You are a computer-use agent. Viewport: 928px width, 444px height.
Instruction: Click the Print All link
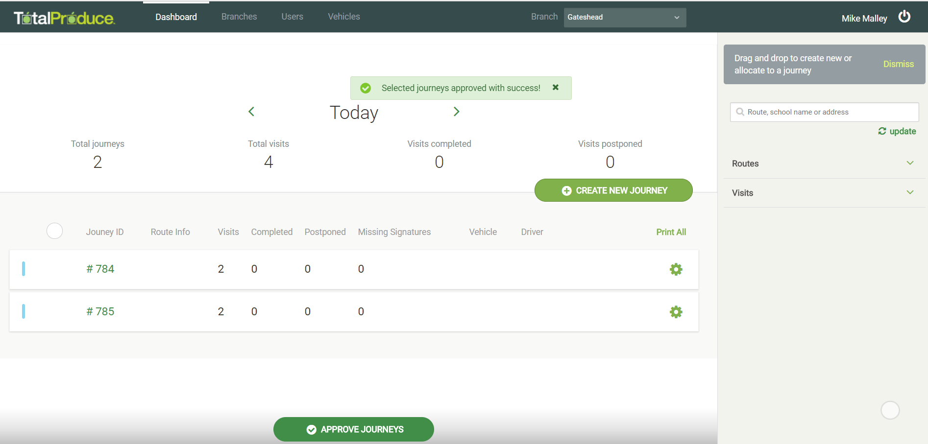point(671,232)
